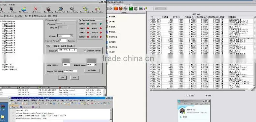Switch to the PID Passthrough tab

click(x=41, y=16)
